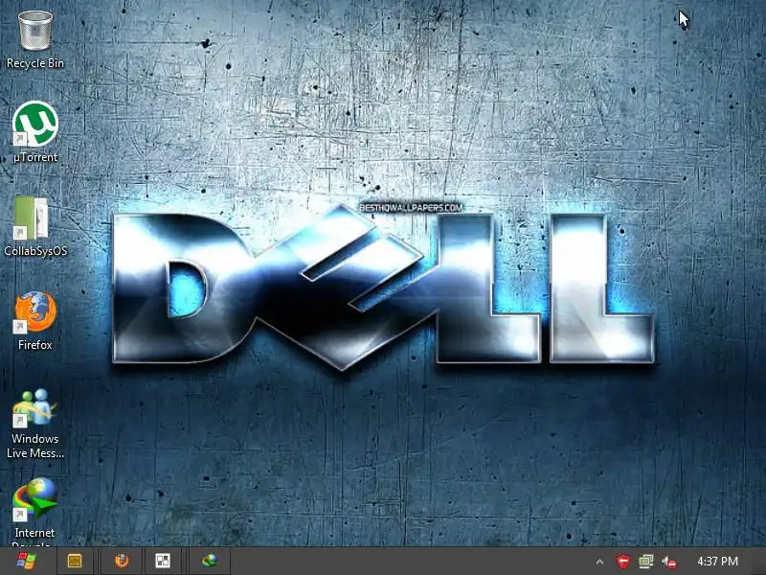Select the Firefox label under desktop icon
The image size is (766, 575).
coord(35,345)
